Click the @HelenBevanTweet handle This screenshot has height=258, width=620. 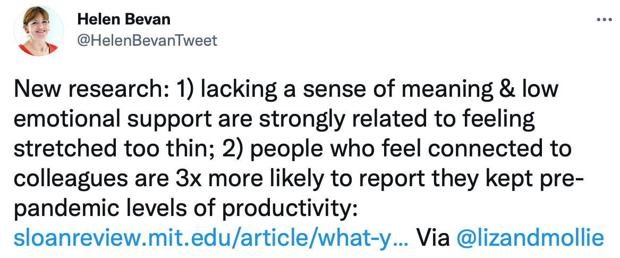[x=147, y=40]
